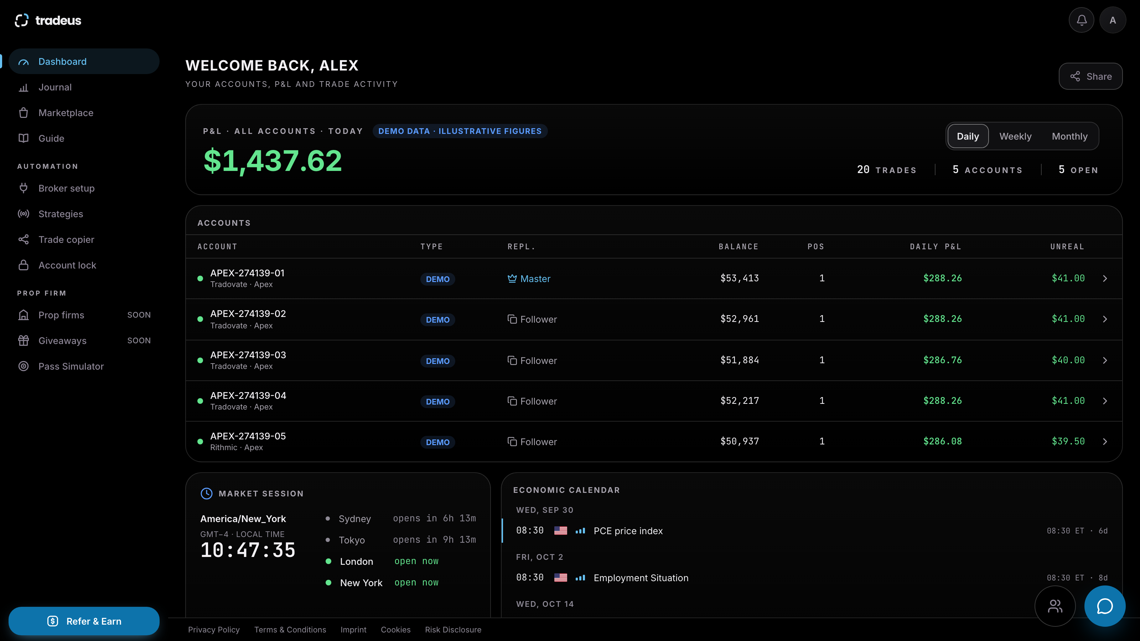
Task: Click the Refer & Earn button
Action: coord(84,621)
